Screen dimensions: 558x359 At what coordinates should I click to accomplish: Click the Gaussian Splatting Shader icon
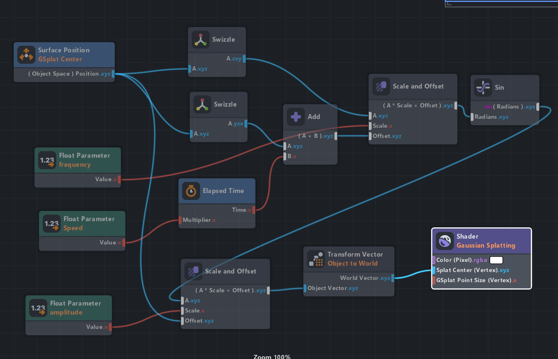click(445, 241)
